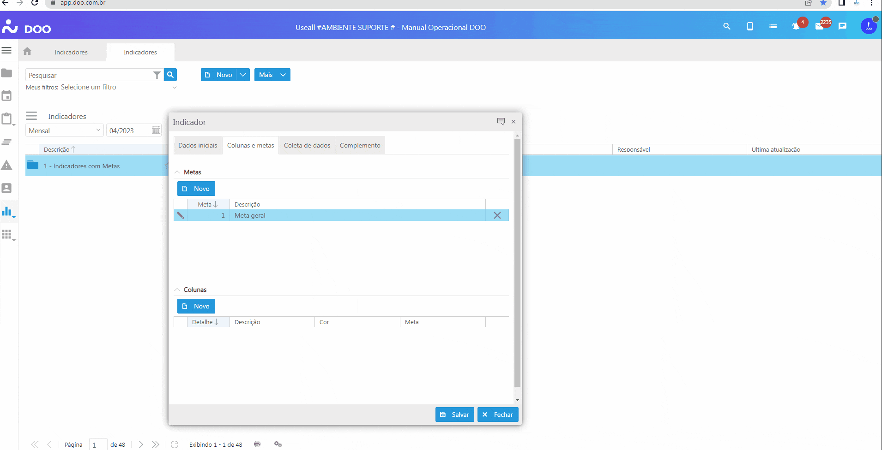Open the notifications bell icon

coord(796,27)
